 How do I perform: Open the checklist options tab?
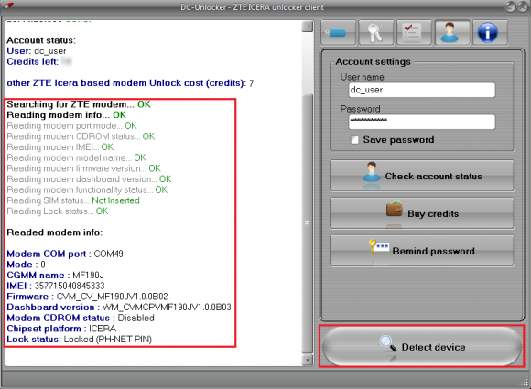click(414, 33)
